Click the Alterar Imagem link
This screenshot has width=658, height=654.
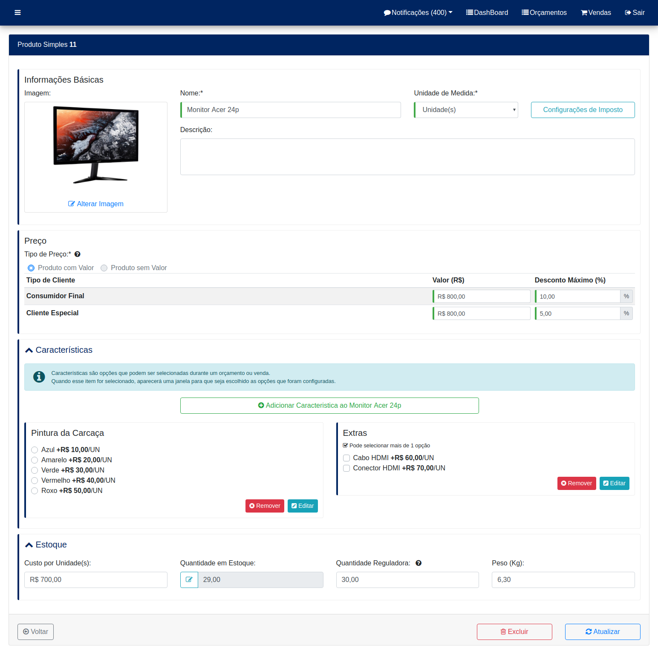[96, 204]
